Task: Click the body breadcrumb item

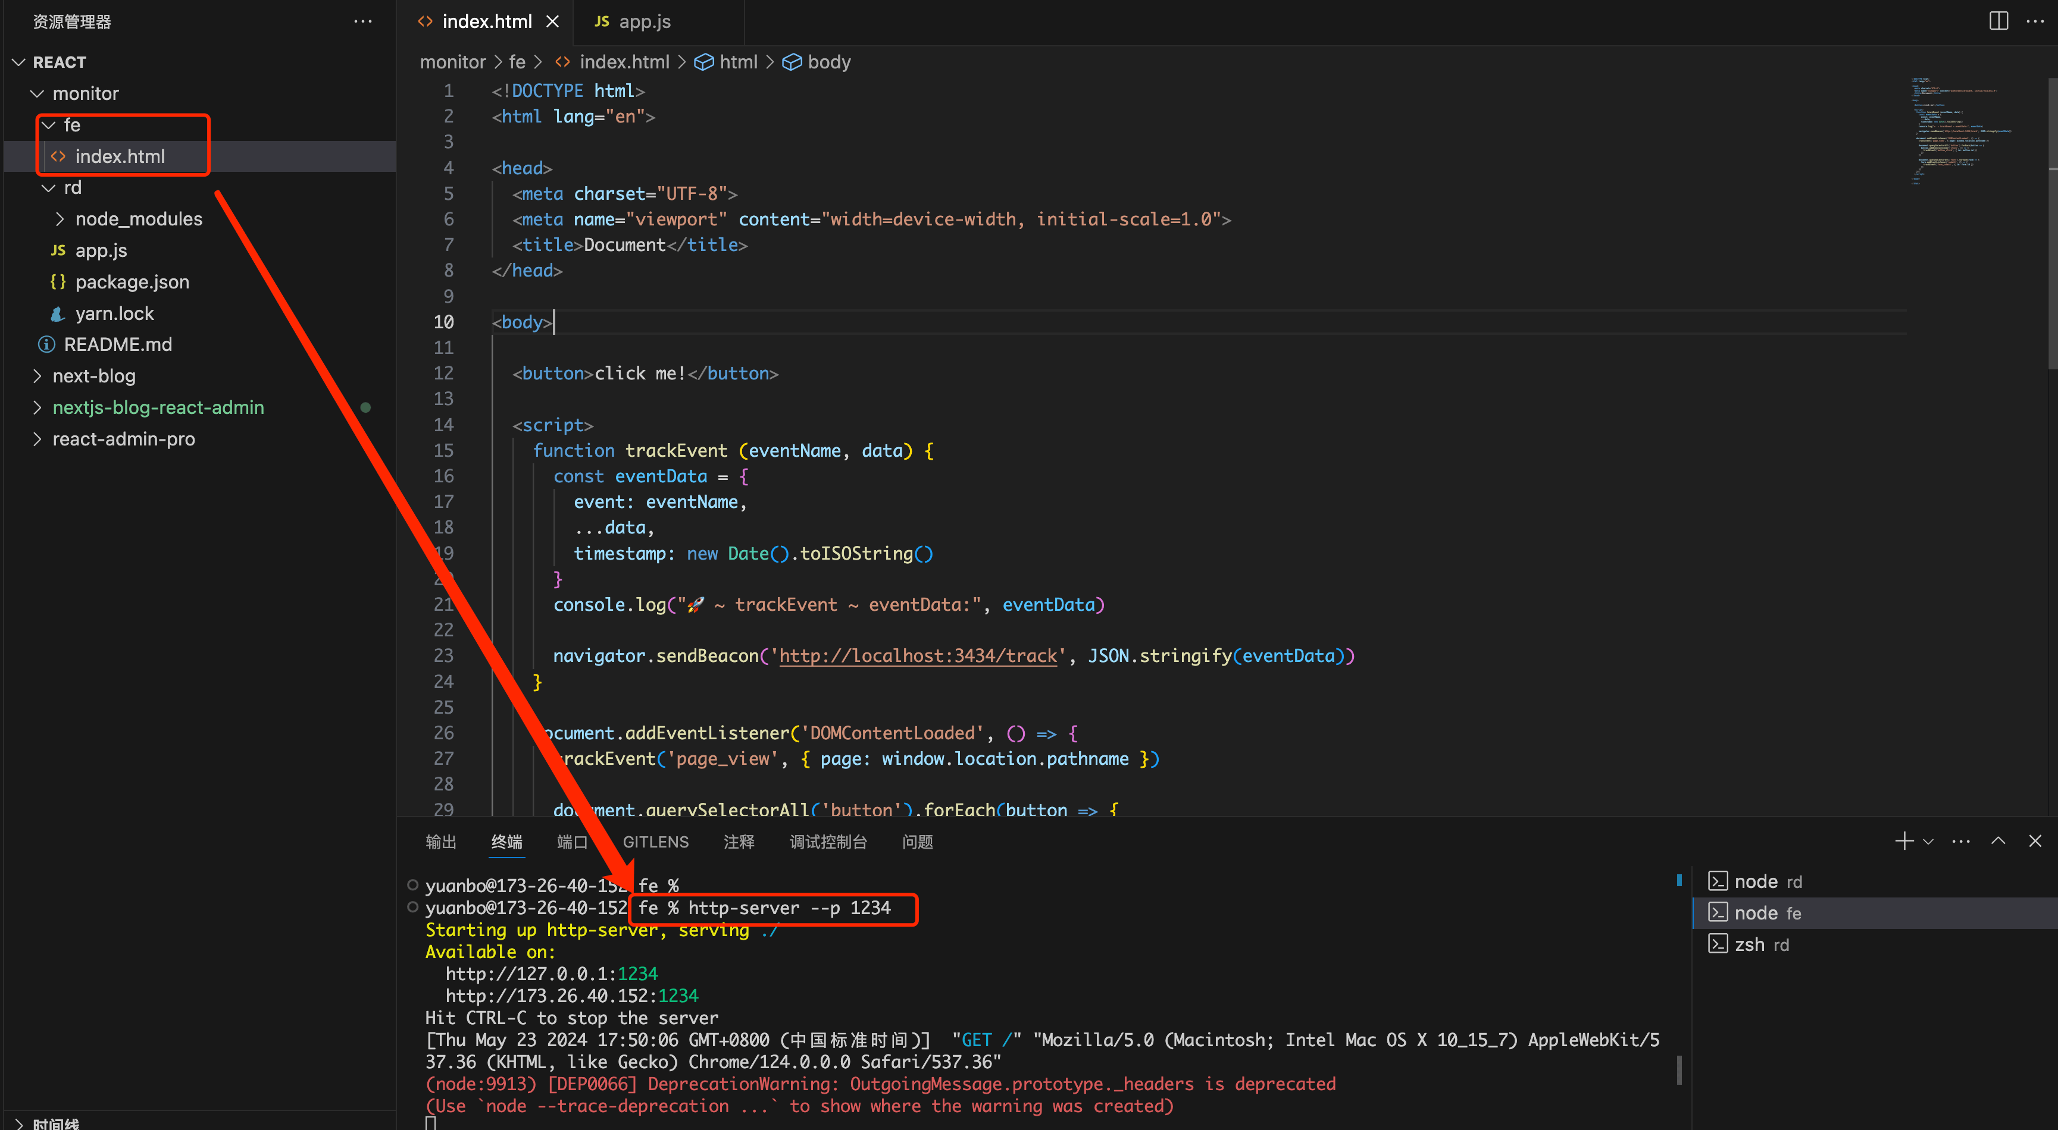Action: (828, 62)
